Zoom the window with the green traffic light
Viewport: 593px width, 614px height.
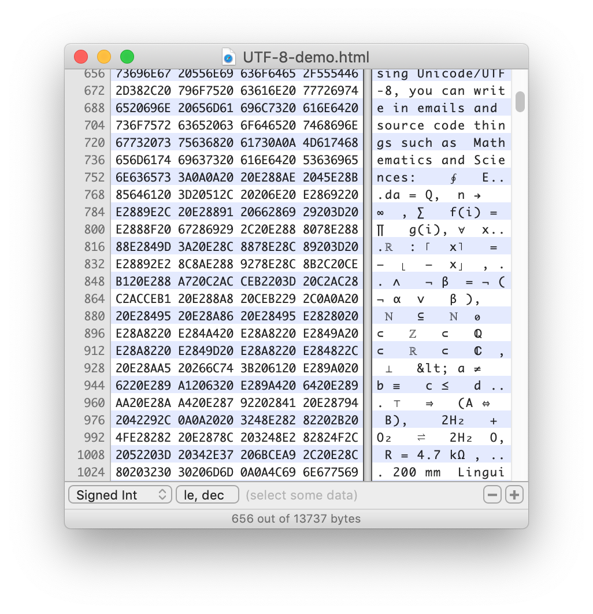tap(127, 57)
